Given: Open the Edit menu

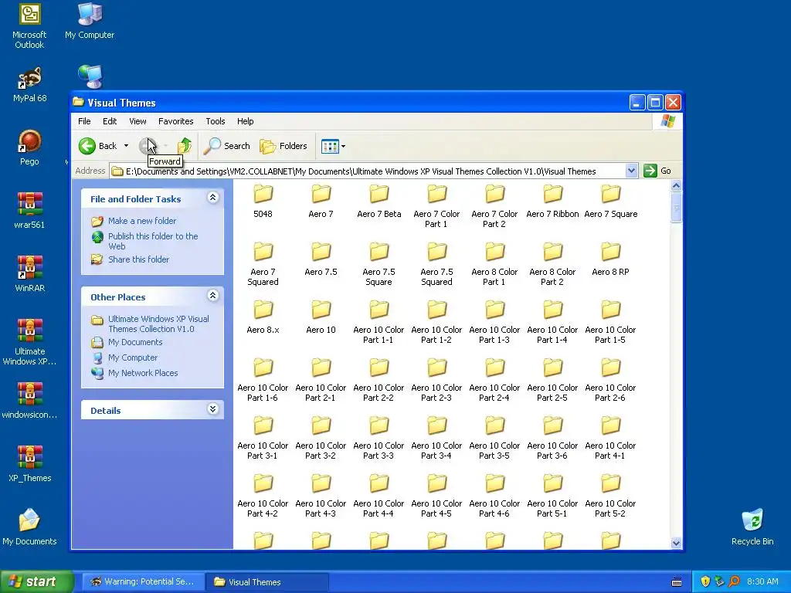Looking at the screenshot, I should pos(110,121).
